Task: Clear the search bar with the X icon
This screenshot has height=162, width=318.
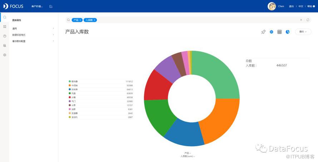Action: (301, 20)
